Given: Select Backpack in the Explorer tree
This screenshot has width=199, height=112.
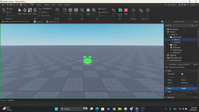Looking at the screenshot, I should [x=176, y=48].
